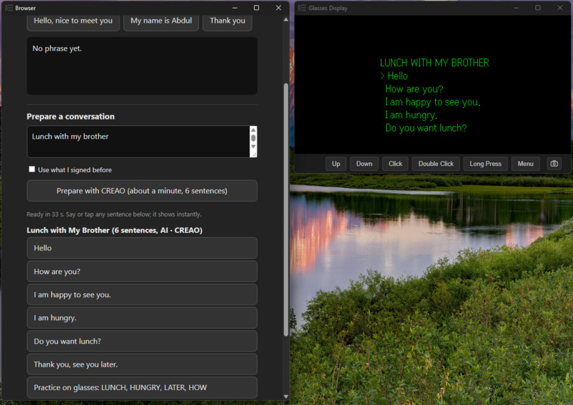The width and height of the screenshot is (573, 405).
Task: Click 'I am happy to see you.' on glasses display
Action: click(433, 102)
